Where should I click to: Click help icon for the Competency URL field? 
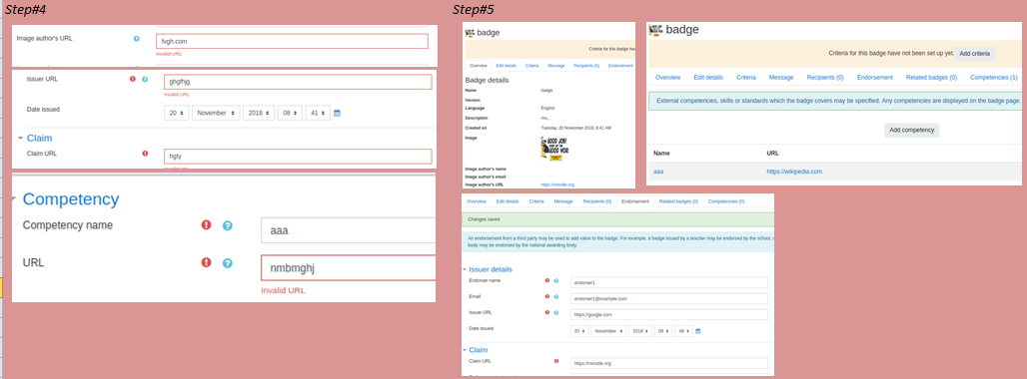point(227,262)
